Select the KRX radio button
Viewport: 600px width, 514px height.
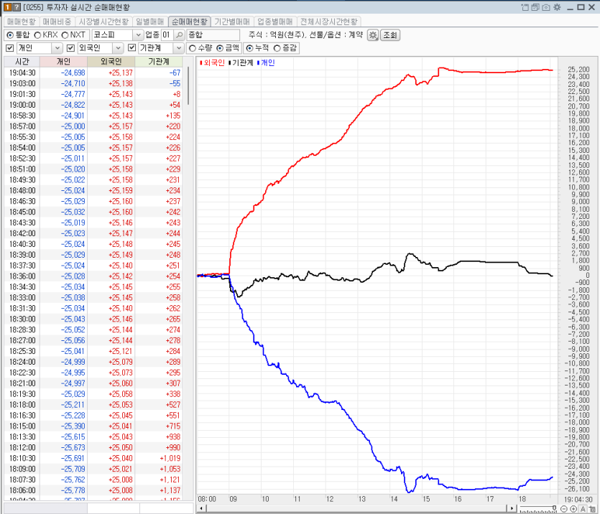[x=37, y=35]
